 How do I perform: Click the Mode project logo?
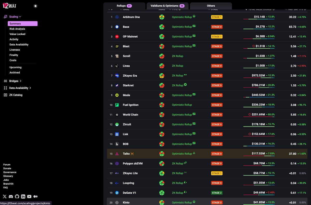[x=117, y=95]
